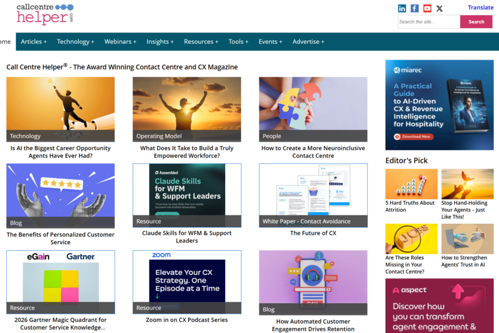
Task: Open 'The Benefits of Personalized Customer Service' link
Action: (x=60, y=238)
